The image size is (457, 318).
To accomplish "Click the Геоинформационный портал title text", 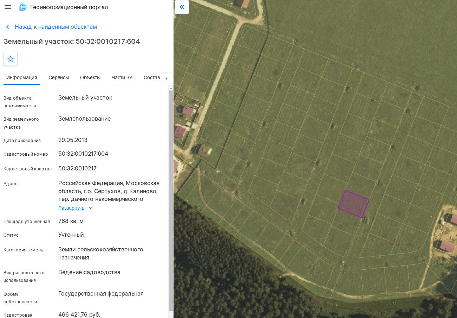I will (69, 7).
